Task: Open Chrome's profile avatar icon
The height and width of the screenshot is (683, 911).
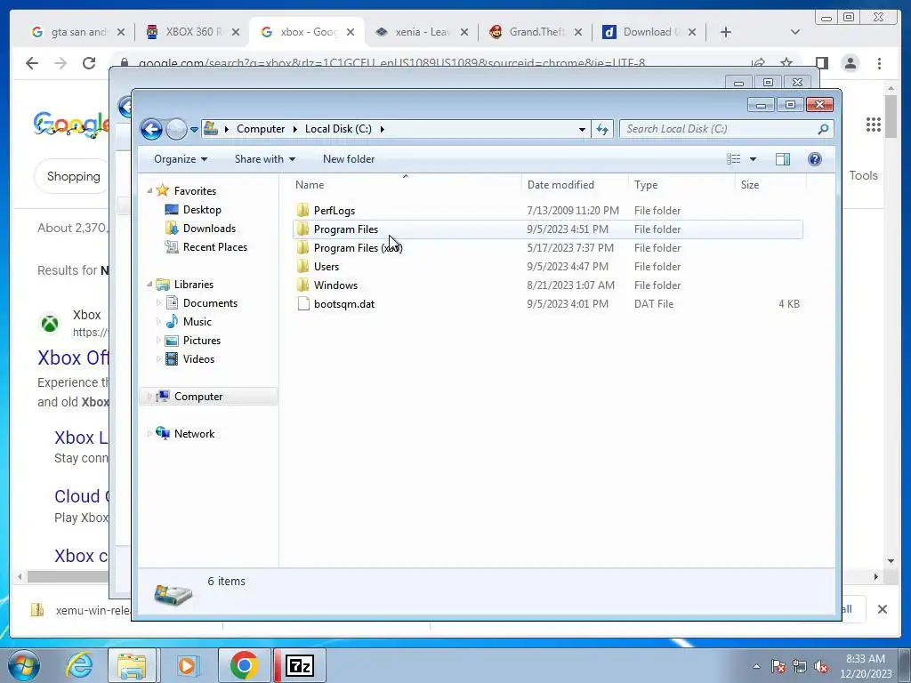Action: [850, 63]
